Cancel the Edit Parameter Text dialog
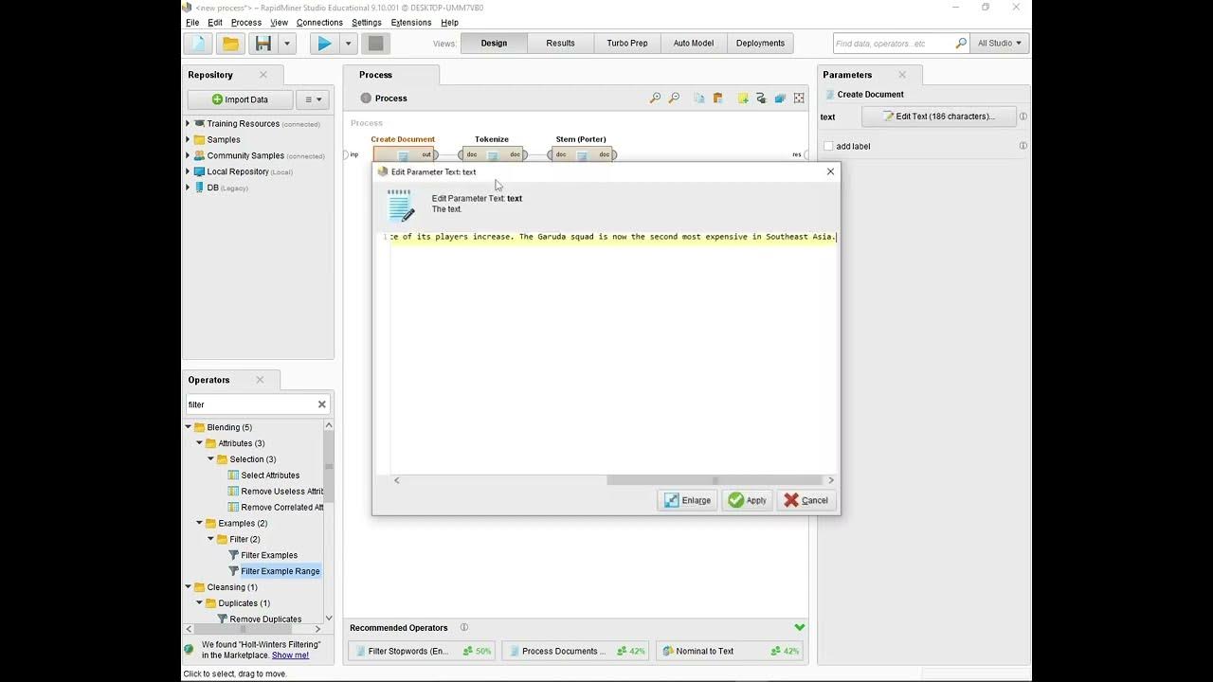This screenshot has width=1213, height=682. tap(806, 500)
